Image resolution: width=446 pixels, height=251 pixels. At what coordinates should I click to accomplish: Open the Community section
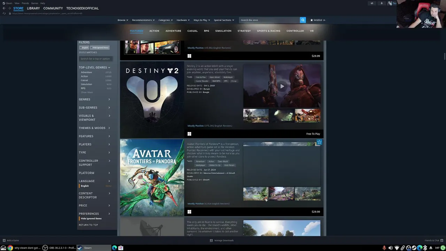pos(53,8)
